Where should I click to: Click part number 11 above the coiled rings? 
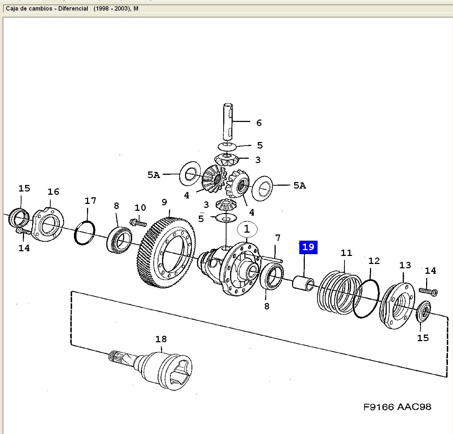coord(346,253)
